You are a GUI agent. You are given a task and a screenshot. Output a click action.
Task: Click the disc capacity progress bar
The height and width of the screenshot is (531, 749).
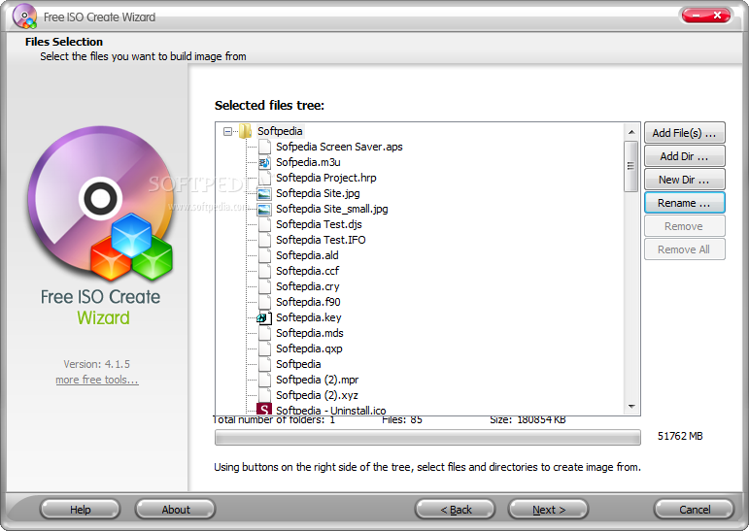pos(427,438)
